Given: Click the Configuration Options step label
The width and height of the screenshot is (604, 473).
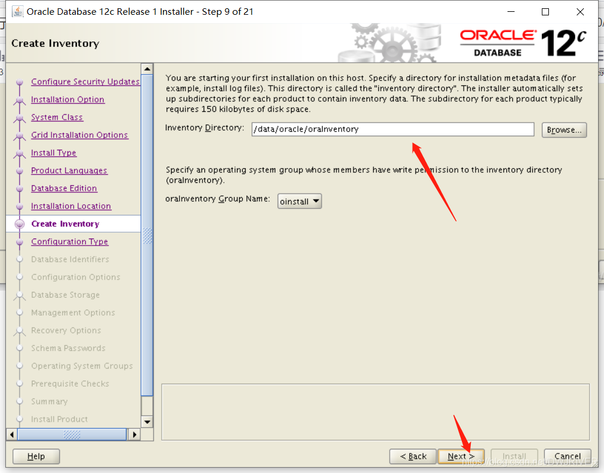Looking at the screenshot, I should (76, 277).
